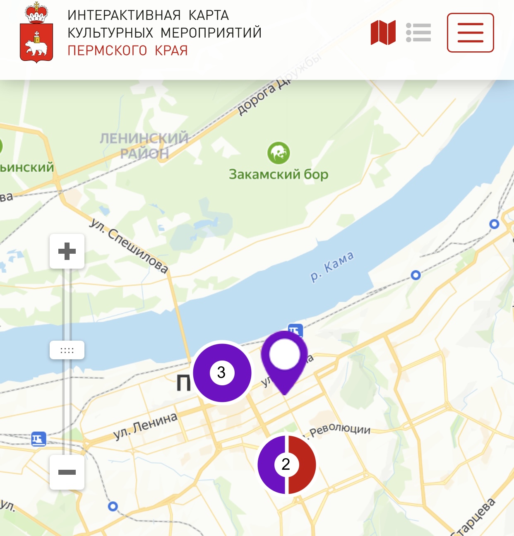This screenshot has height=536, width=514.
Task: Open the purple-red cluster marker with 2
Action: (x=286, y=464)
